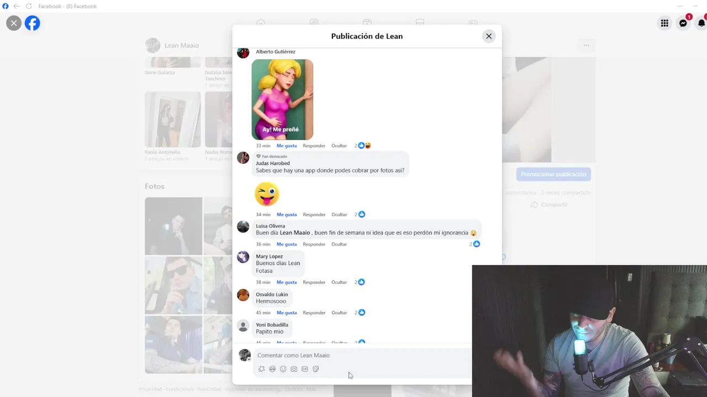Open the sticker picker in comment box
This screenshot has height=397, width=707.
pyautogui.click(x=315, y=369)
